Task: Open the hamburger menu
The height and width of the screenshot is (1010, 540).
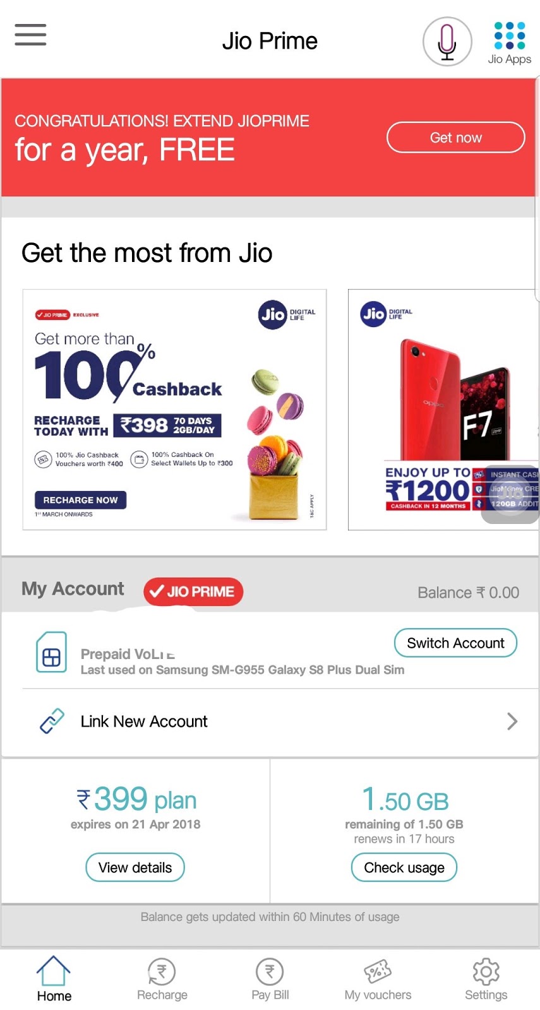Action: click(x=30, y=35)
